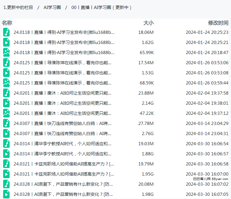
Task: Click the 24.0118 file name in the 1.62G row
Action: coord(64,42)
